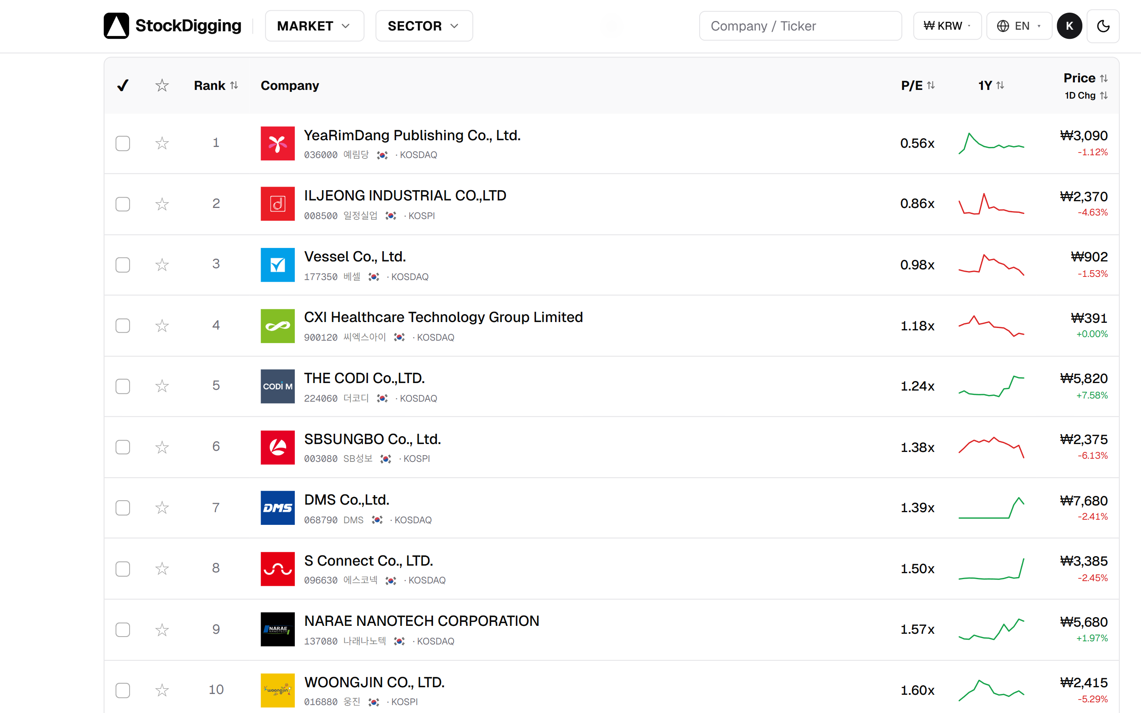The width and height of the screenshot is (1141, 713).
Task: Check THE CODI Co. row checkbox
Action: [122, 386]
